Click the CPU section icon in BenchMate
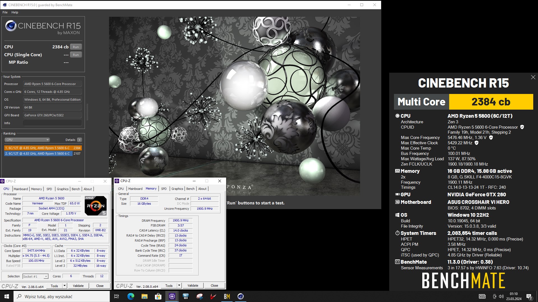This screenshot has height=302, width=538. pyautogui.click(x=397, y=116)
